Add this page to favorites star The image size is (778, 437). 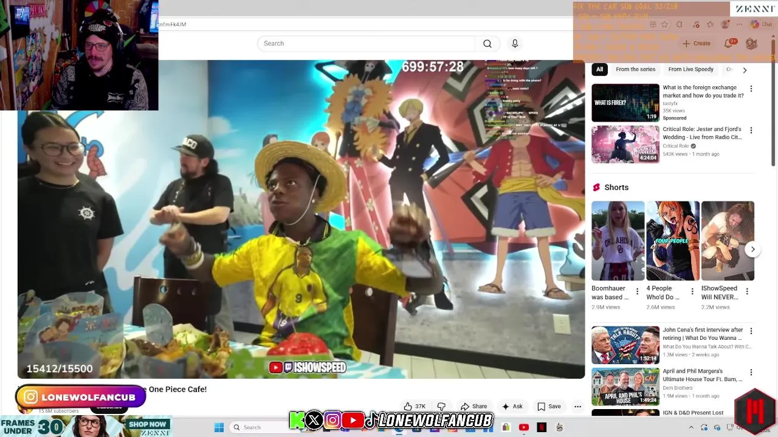tap(664, 24)
